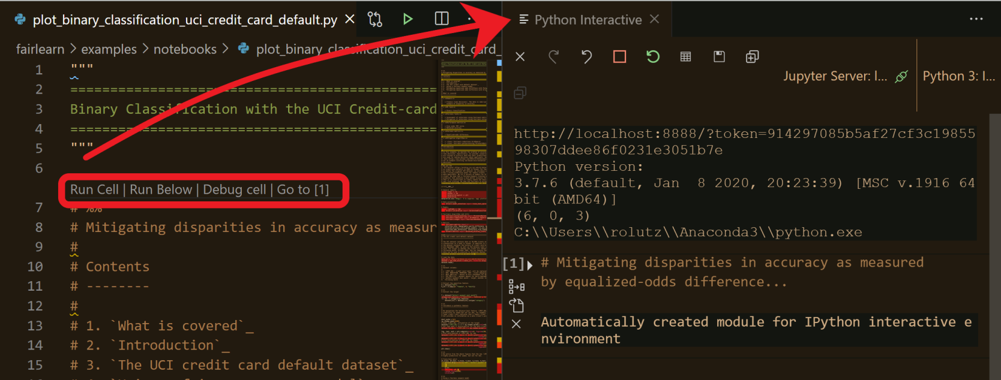
Task: Click the editor minimap code overview
Action: [464, 219]
